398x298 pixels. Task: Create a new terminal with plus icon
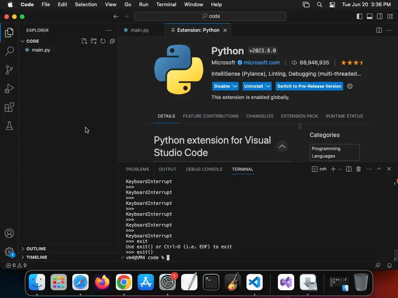(333, 169)
